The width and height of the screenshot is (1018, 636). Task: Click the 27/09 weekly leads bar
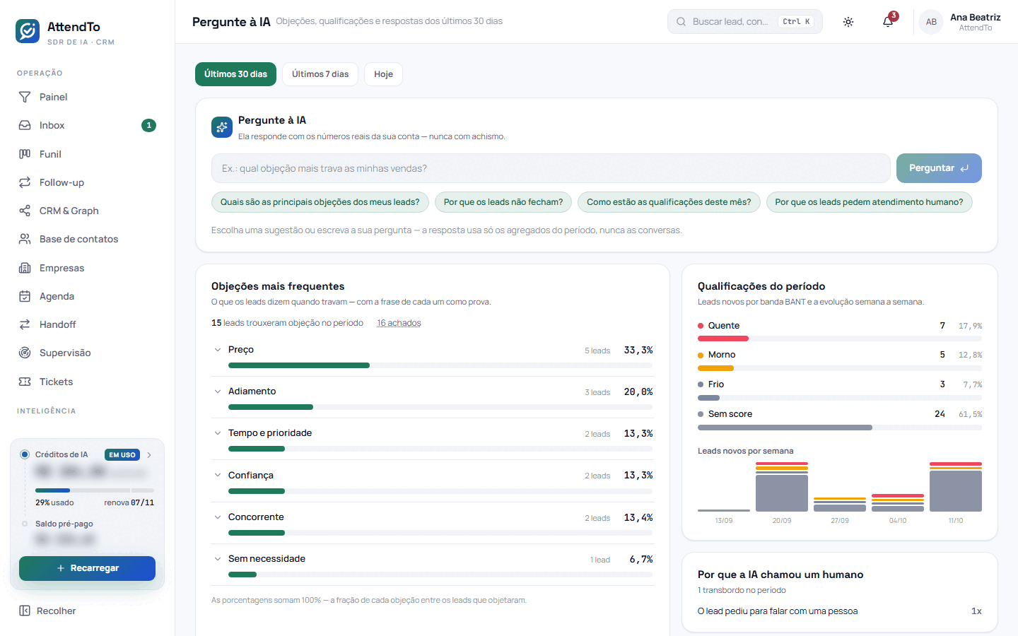[840, 505]
